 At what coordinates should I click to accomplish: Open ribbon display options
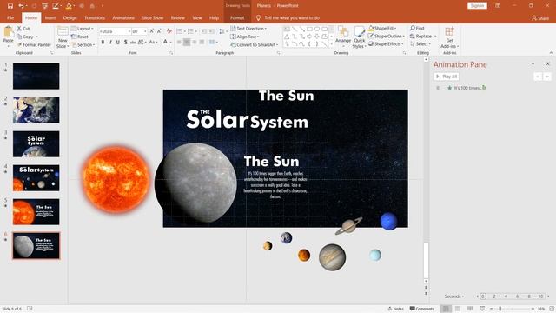tap(498, 6)
